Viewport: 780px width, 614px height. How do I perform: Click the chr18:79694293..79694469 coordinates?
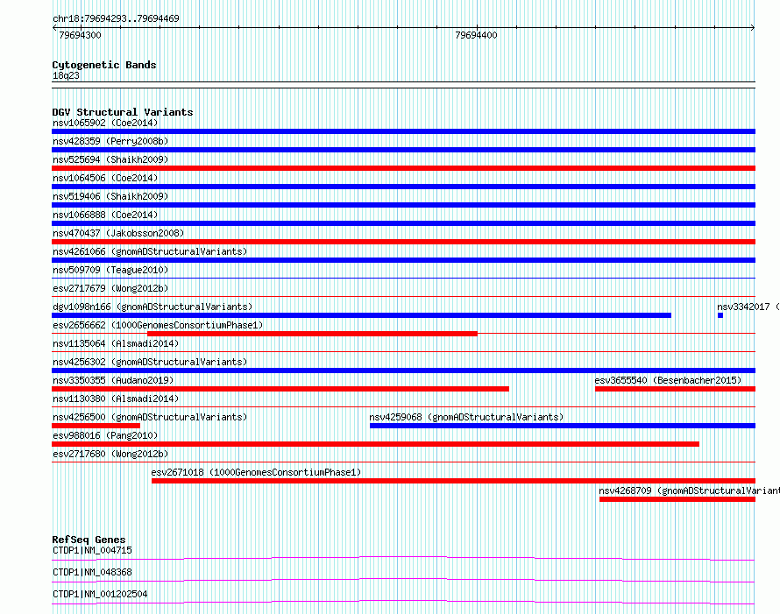(116, 18)
